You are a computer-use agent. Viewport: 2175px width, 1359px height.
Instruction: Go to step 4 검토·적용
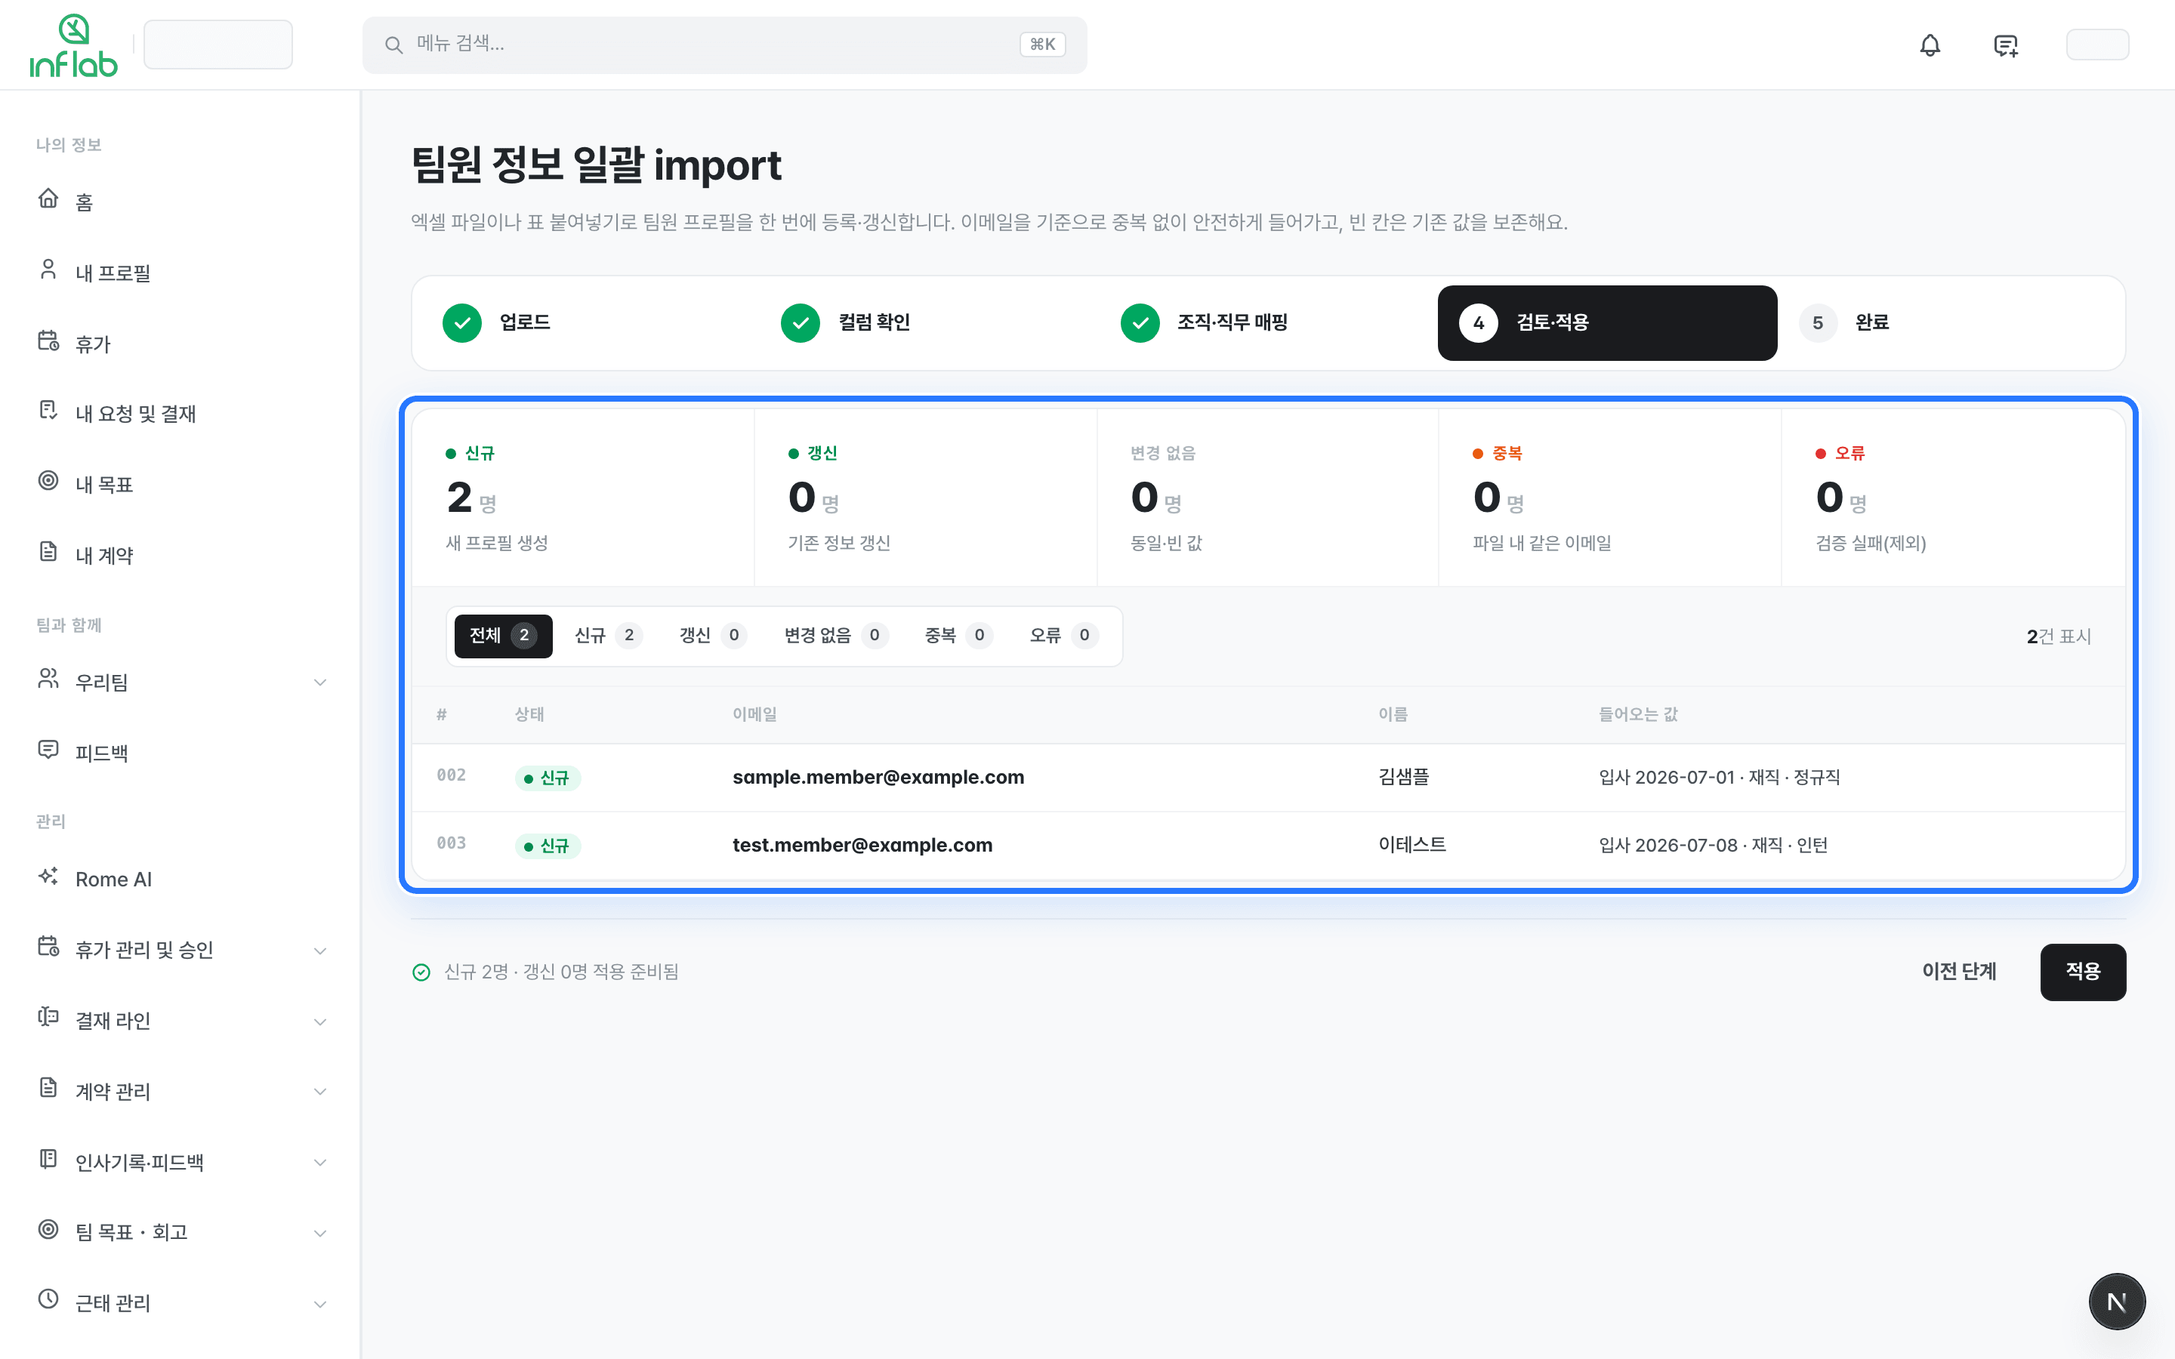[1607, 322]
